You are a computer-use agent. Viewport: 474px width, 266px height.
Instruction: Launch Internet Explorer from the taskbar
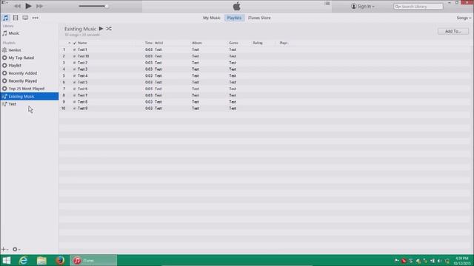(x=23, y=260)
